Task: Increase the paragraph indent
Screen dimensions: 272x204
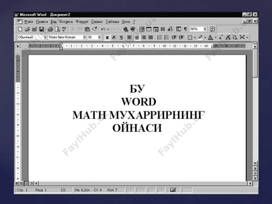Action: (181, 37)
